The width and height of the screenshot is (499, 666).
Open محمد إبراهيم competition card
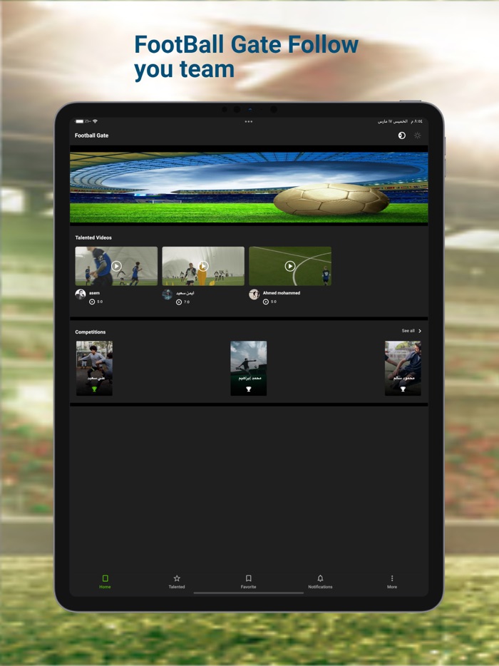(249, 368)
